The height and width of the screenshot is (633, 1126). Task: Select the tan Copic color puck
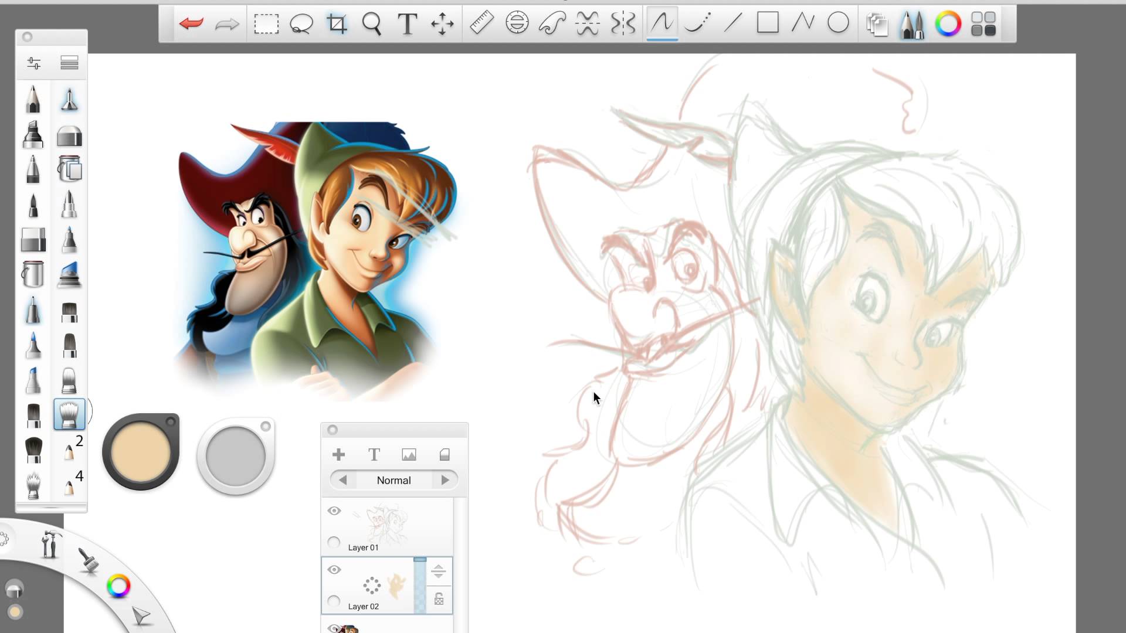[x=141, y=451]
